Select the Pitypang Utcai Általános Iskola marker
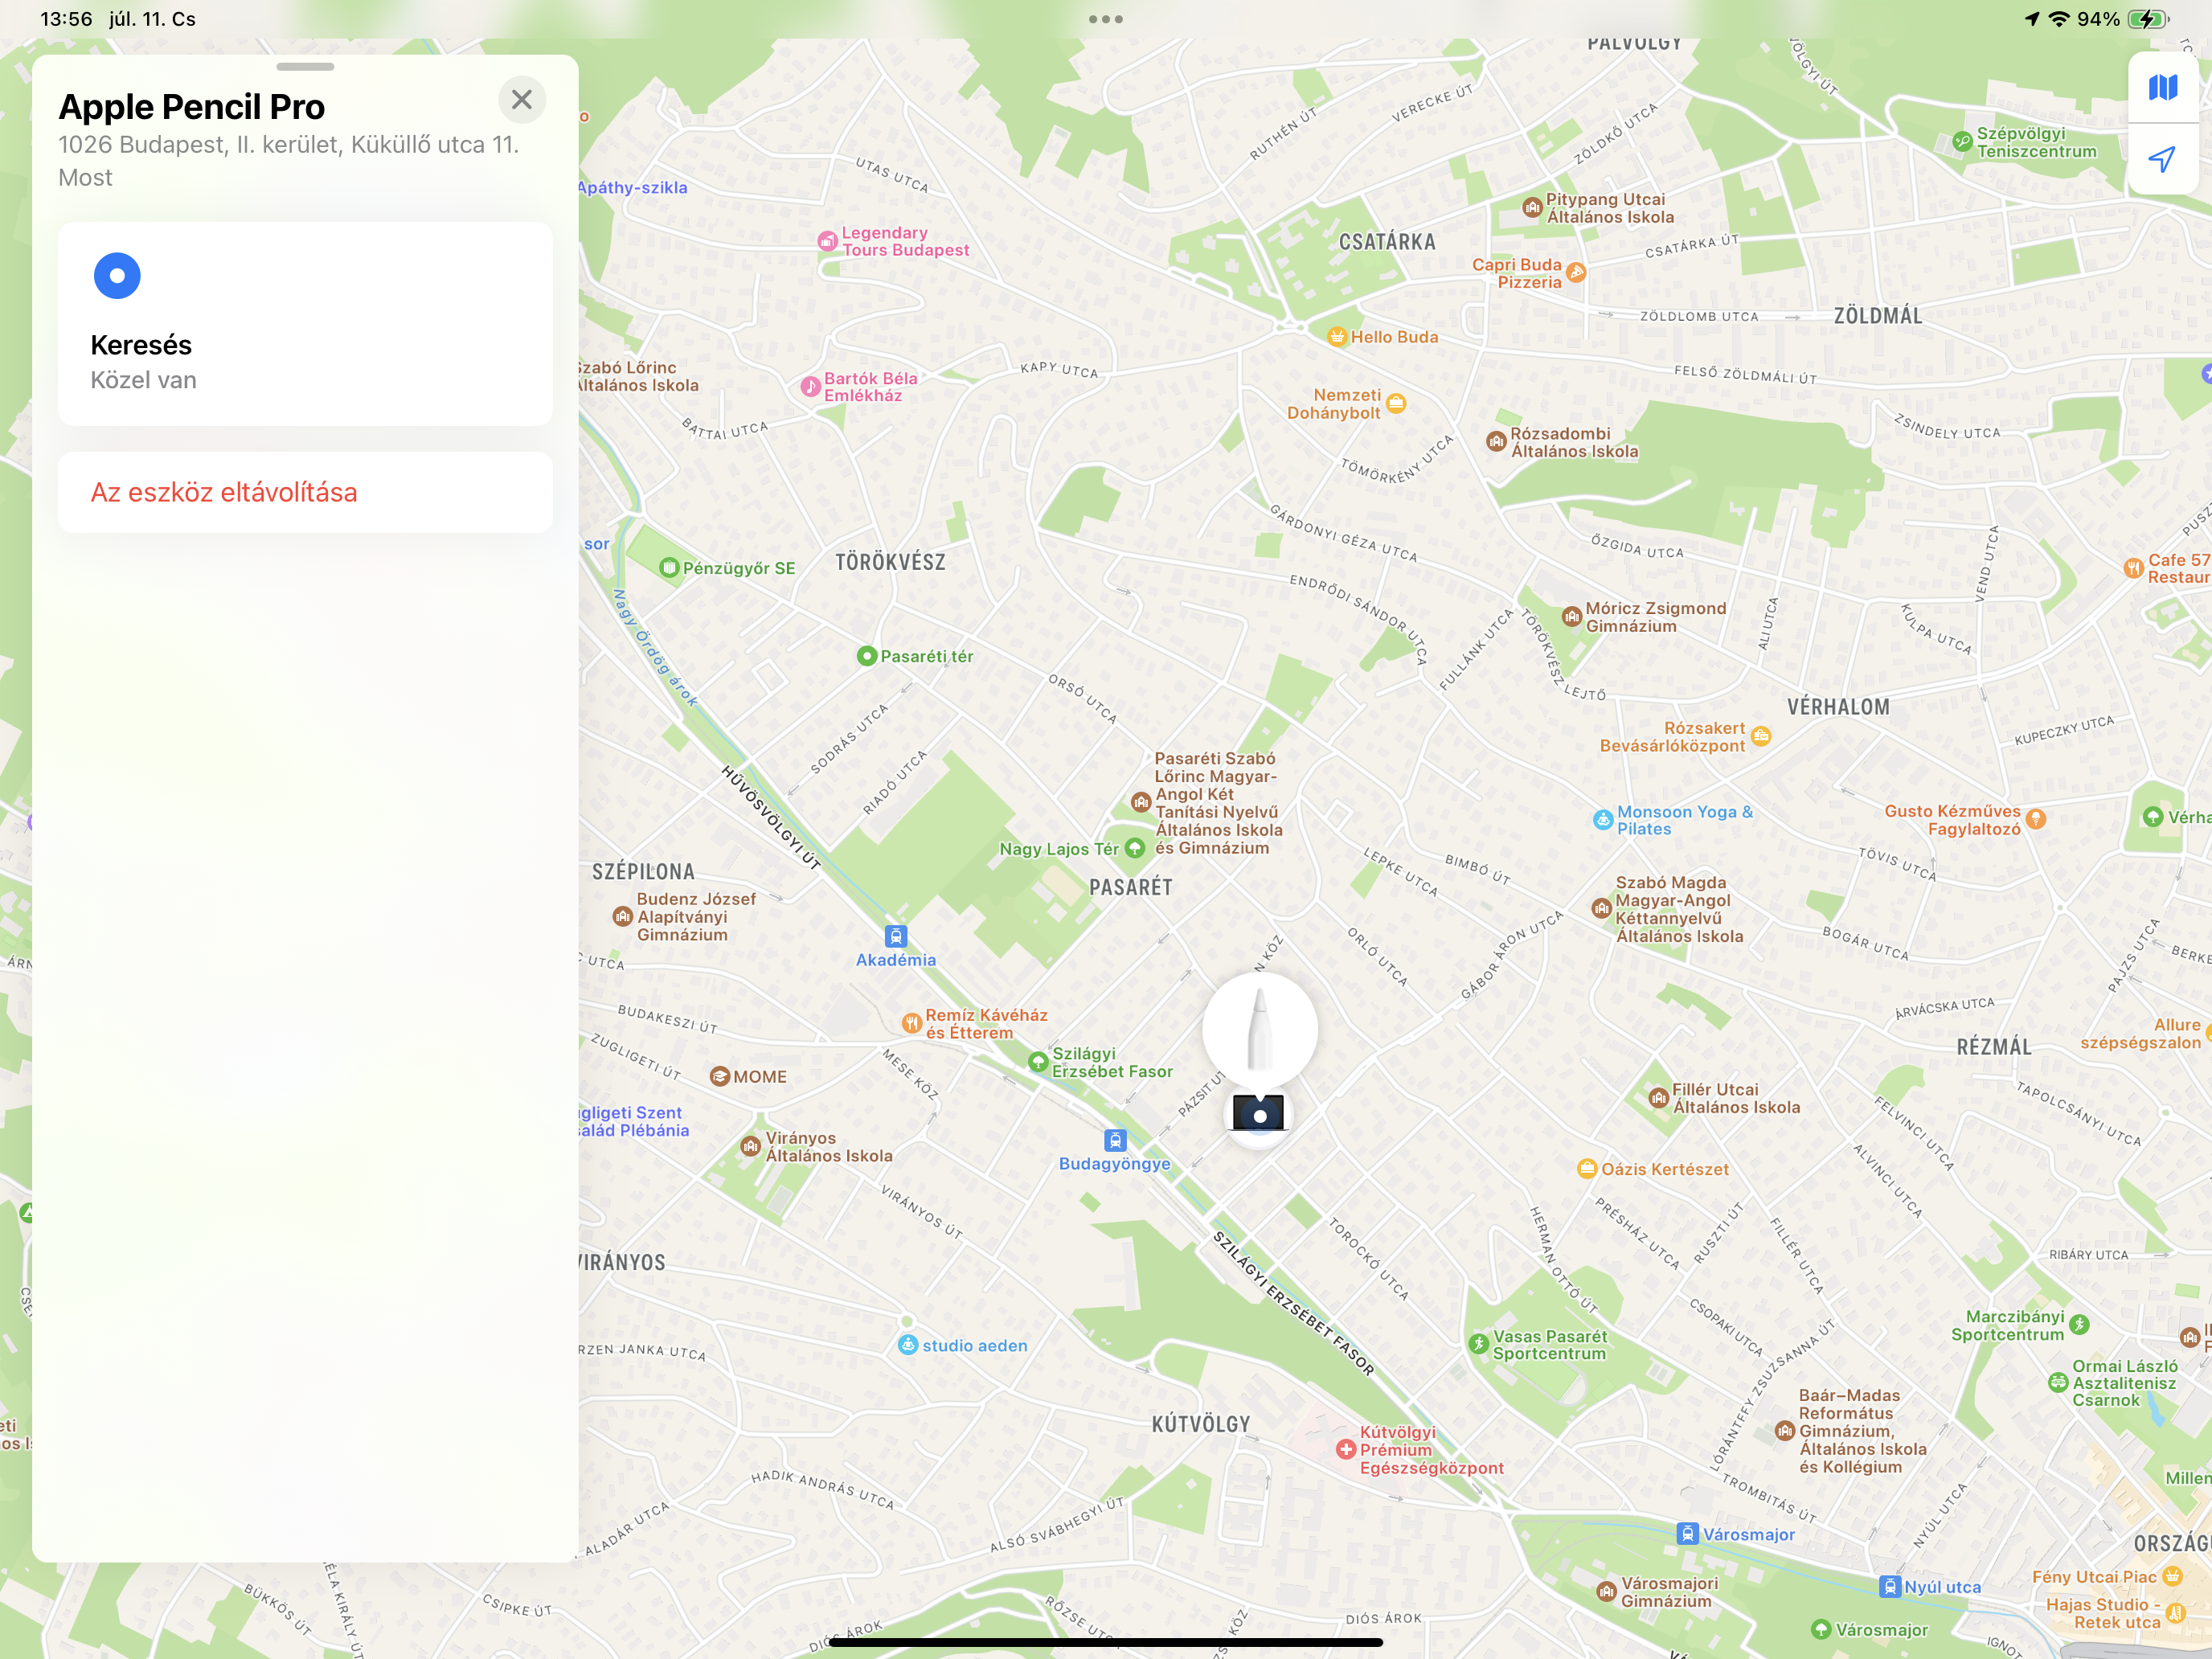 point(1532,208)
